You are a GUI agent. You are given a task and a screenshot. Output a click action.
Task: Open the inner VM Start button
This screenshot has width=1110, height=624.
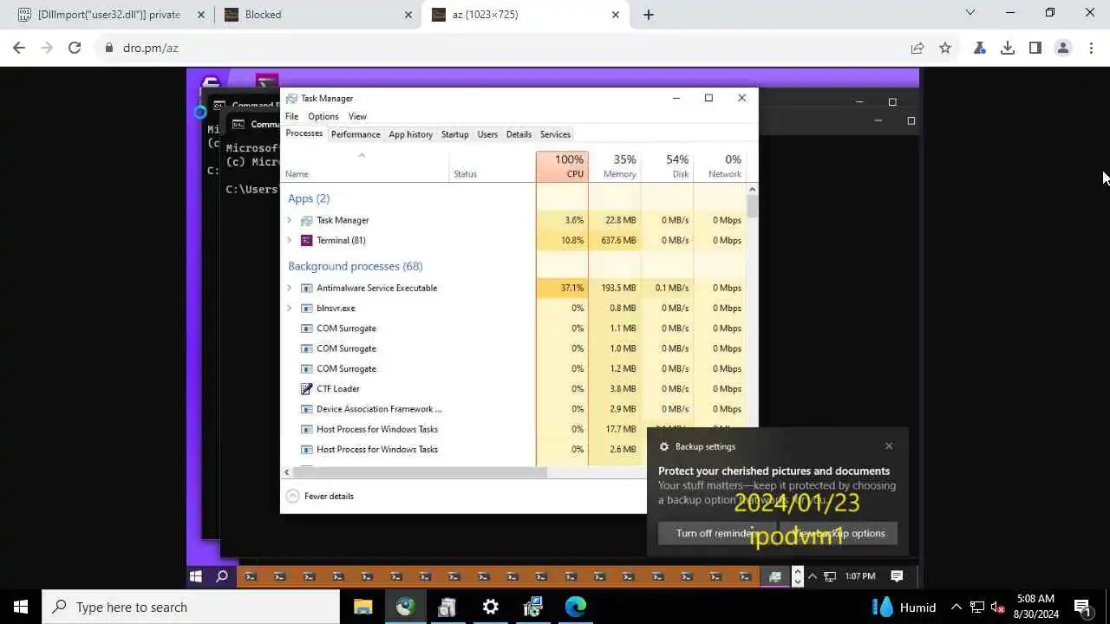point(196,576)
